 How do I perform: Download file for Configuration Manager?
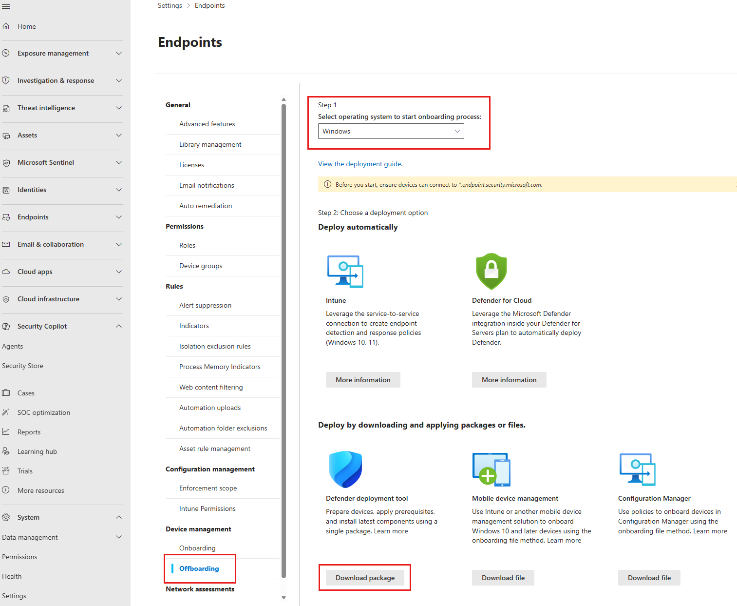point(649,578)
